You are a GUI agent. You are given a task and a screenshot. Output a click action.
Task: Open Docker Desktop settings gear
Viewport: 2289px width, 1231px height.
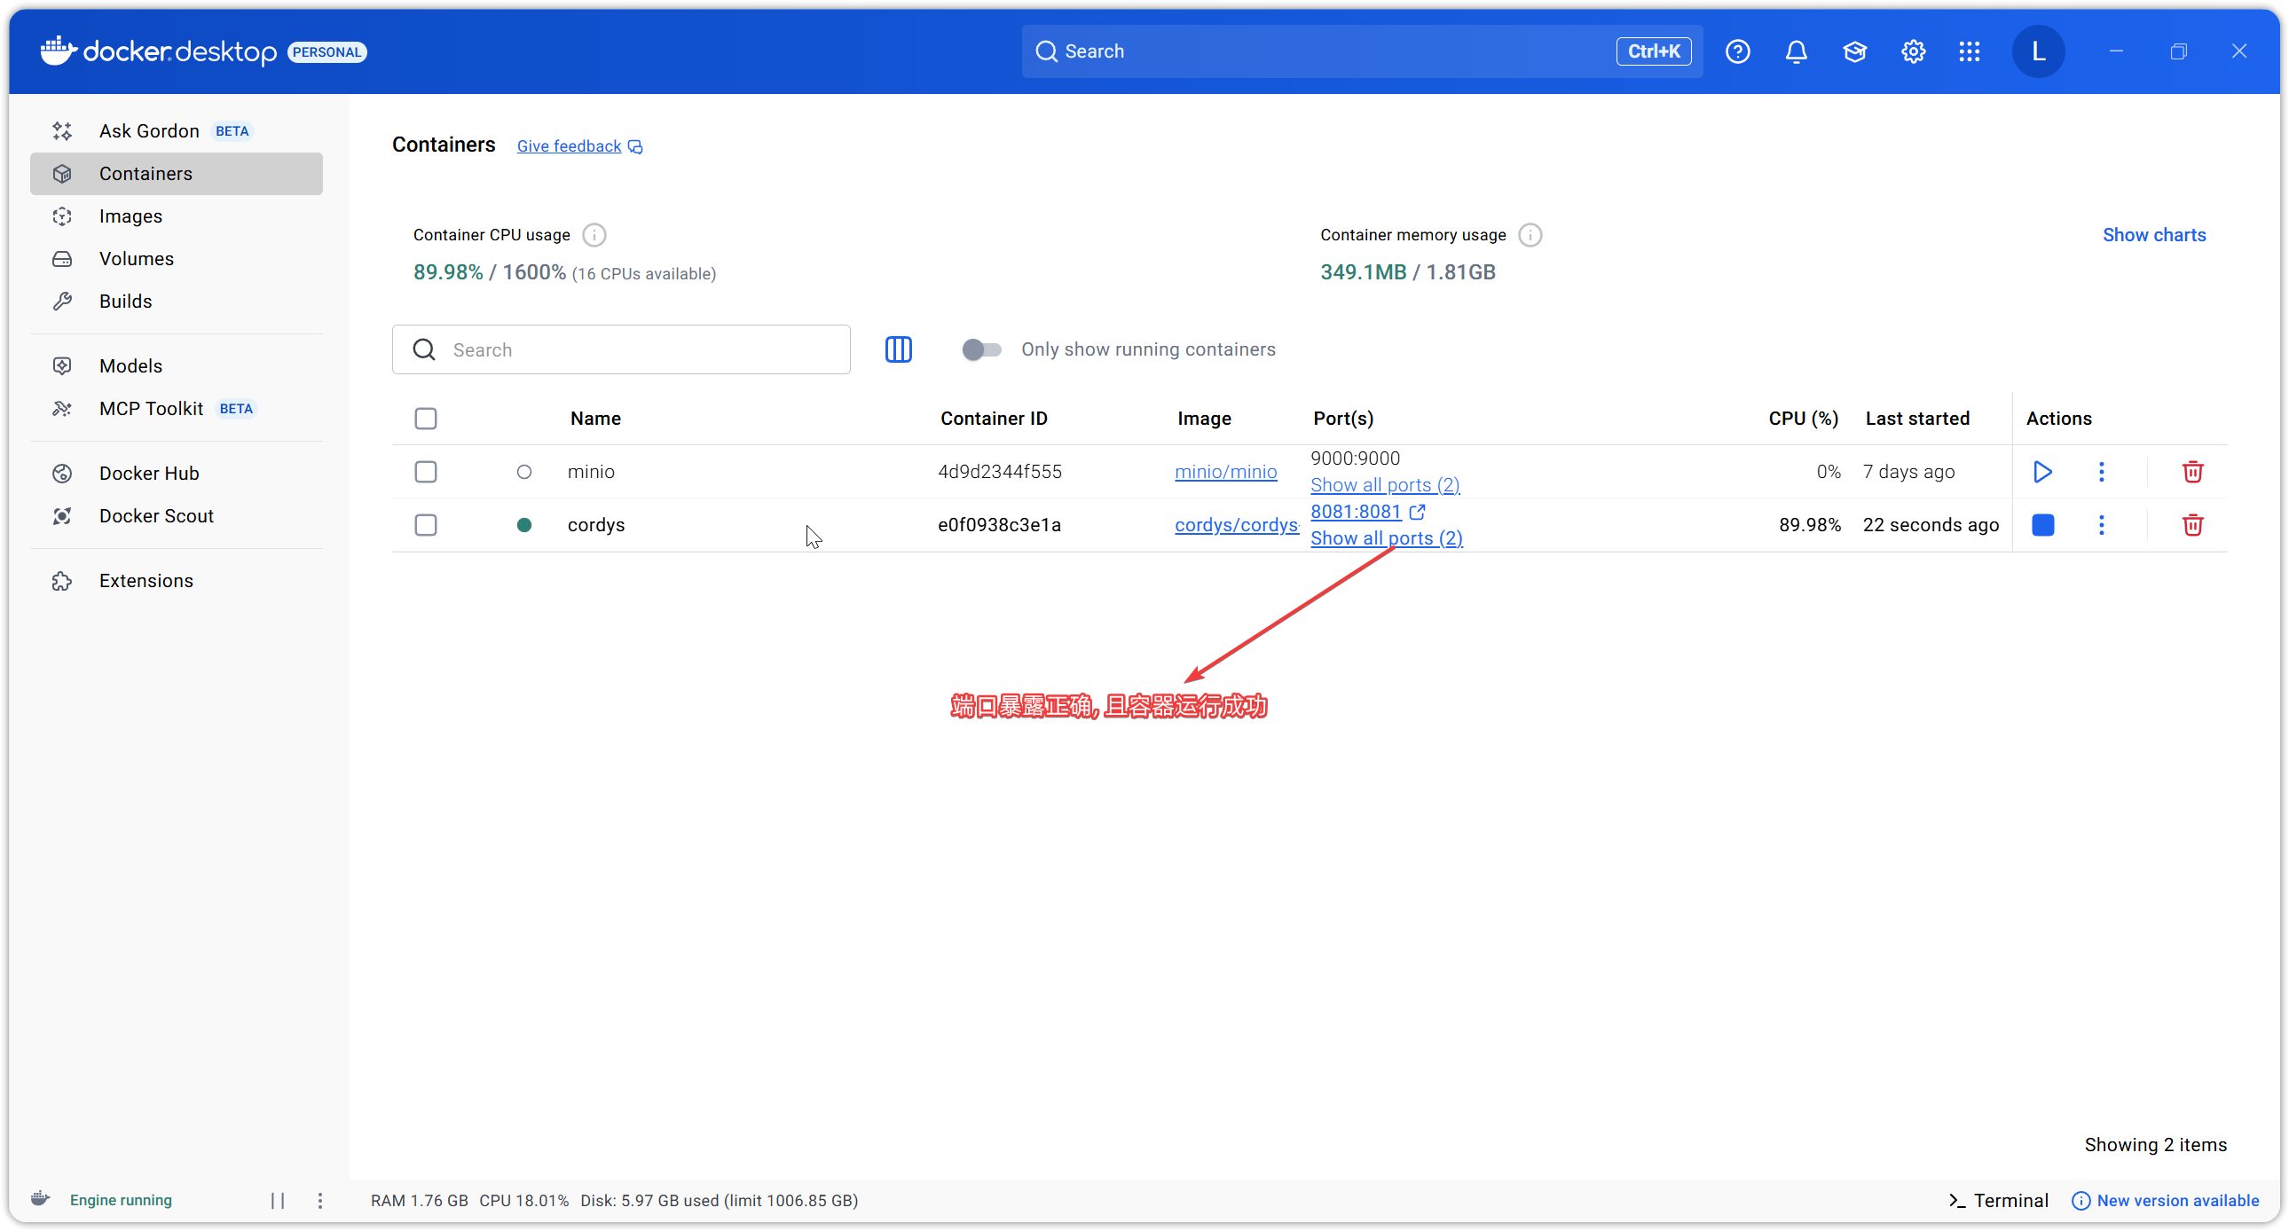[1912, 51]
